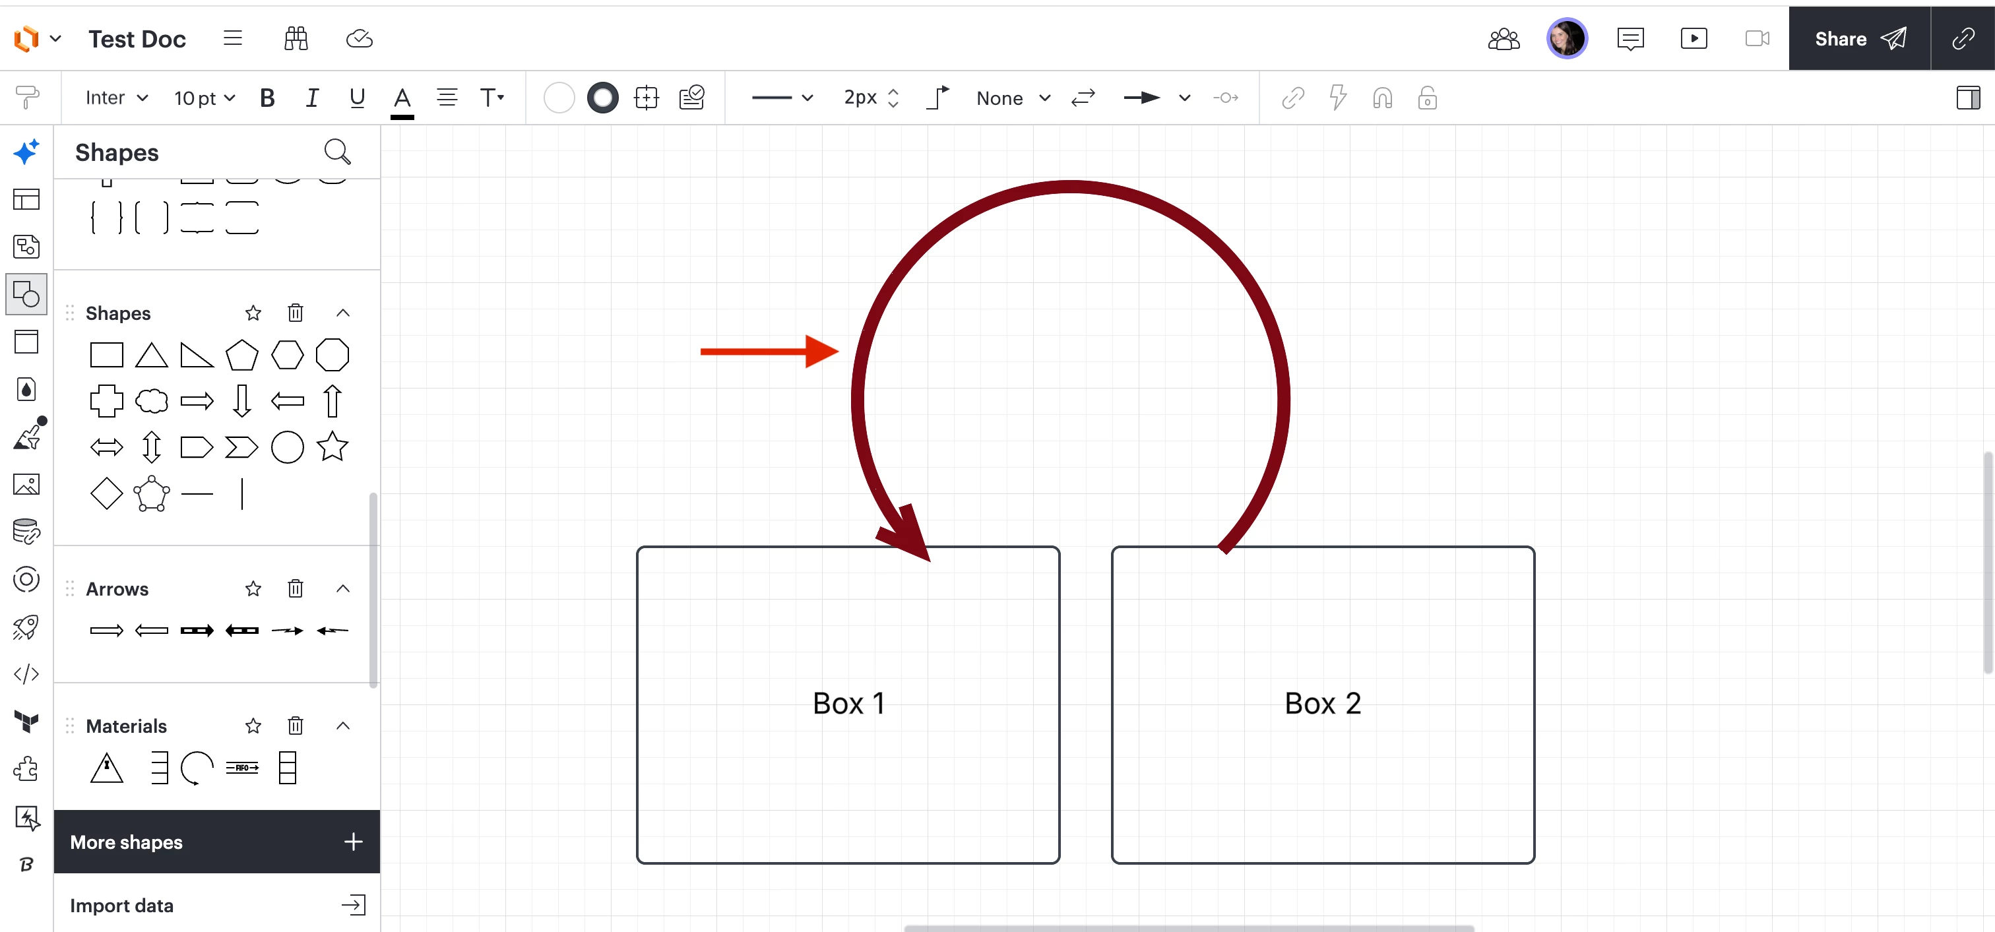Screen dimensions: 1995x932
Task: Check cloud save status icon
Action: pos(360,38)
